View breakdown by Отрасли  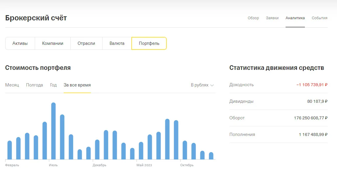coord(86,43)
